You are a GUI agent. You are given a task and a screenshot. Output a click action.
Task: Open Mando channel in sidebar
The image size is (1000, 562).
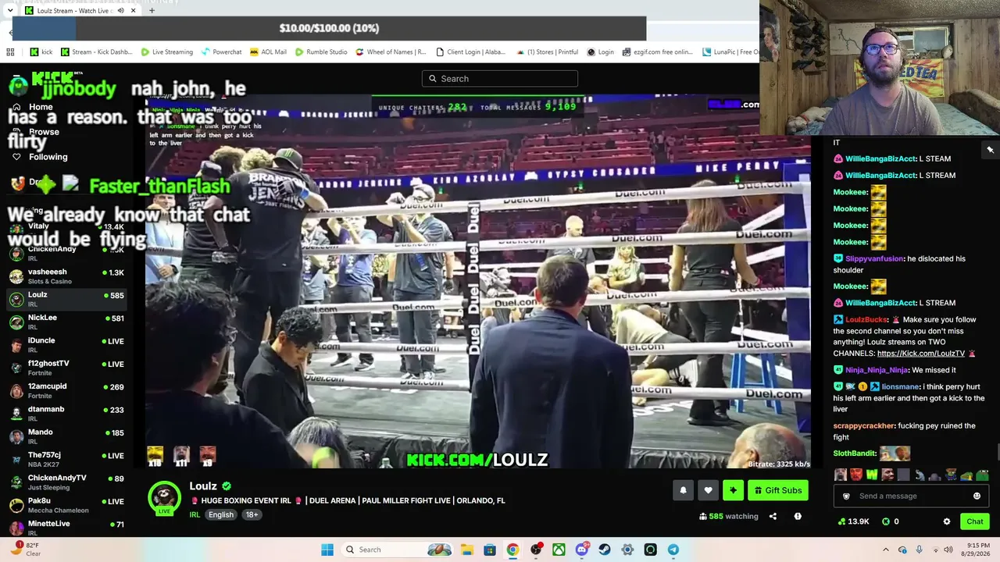(x=66, y=436)
